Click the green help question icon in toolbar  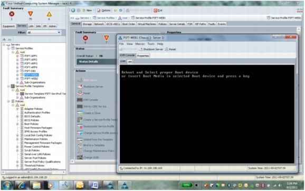coord(115,11)
